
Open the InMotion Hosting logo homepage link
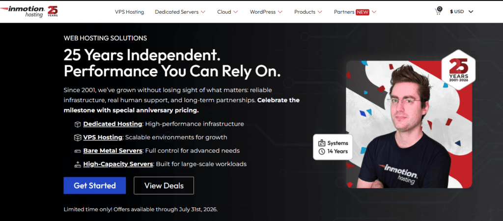(x=22, y=12)
